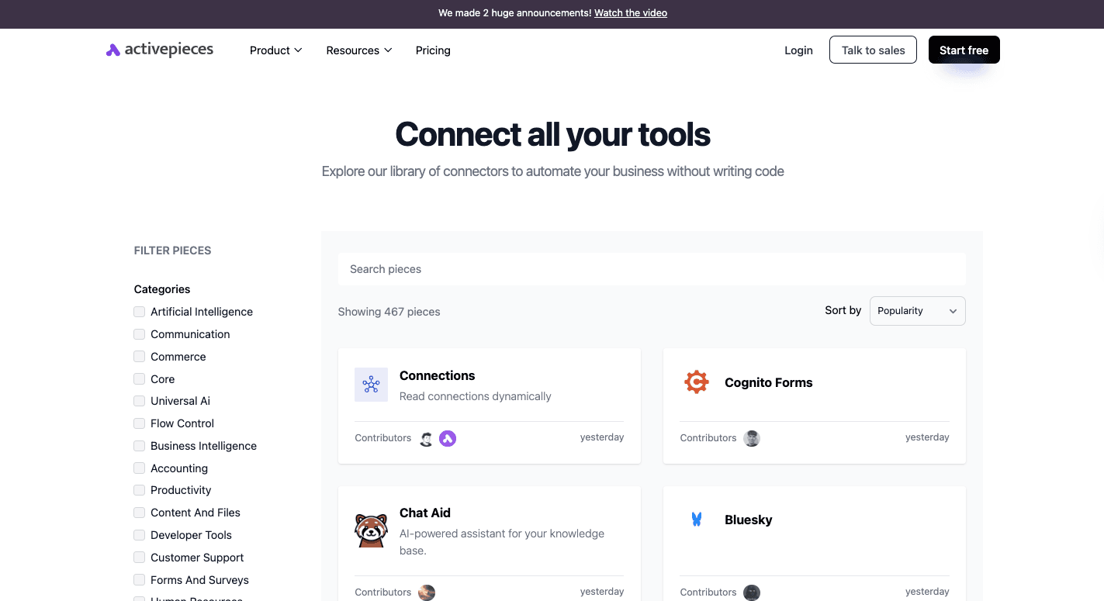The height and width of the screenshot is (601, 1104).
Task: Click the Bluesky butterfly icon
Action: click(696, 520)
